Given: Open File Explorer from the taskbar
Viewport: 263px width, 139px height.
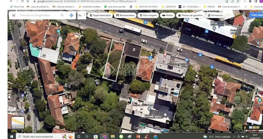Looking at the screenshot, I should point(113,137).
